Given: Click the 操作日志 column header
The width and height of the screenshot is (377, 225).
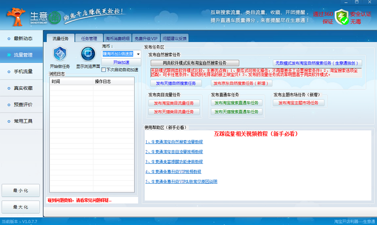Looking at the screenshot, I should pyautogui.click(x=114, y=82).
